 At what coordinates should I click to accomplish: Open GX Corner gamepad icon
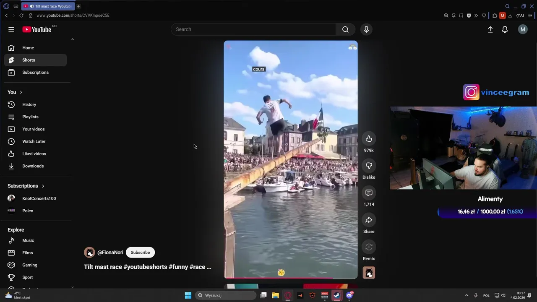point(16,6)
